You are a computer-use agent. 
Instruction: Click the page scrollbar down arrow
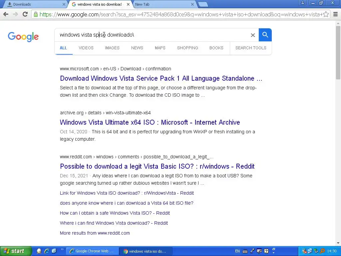338,243
